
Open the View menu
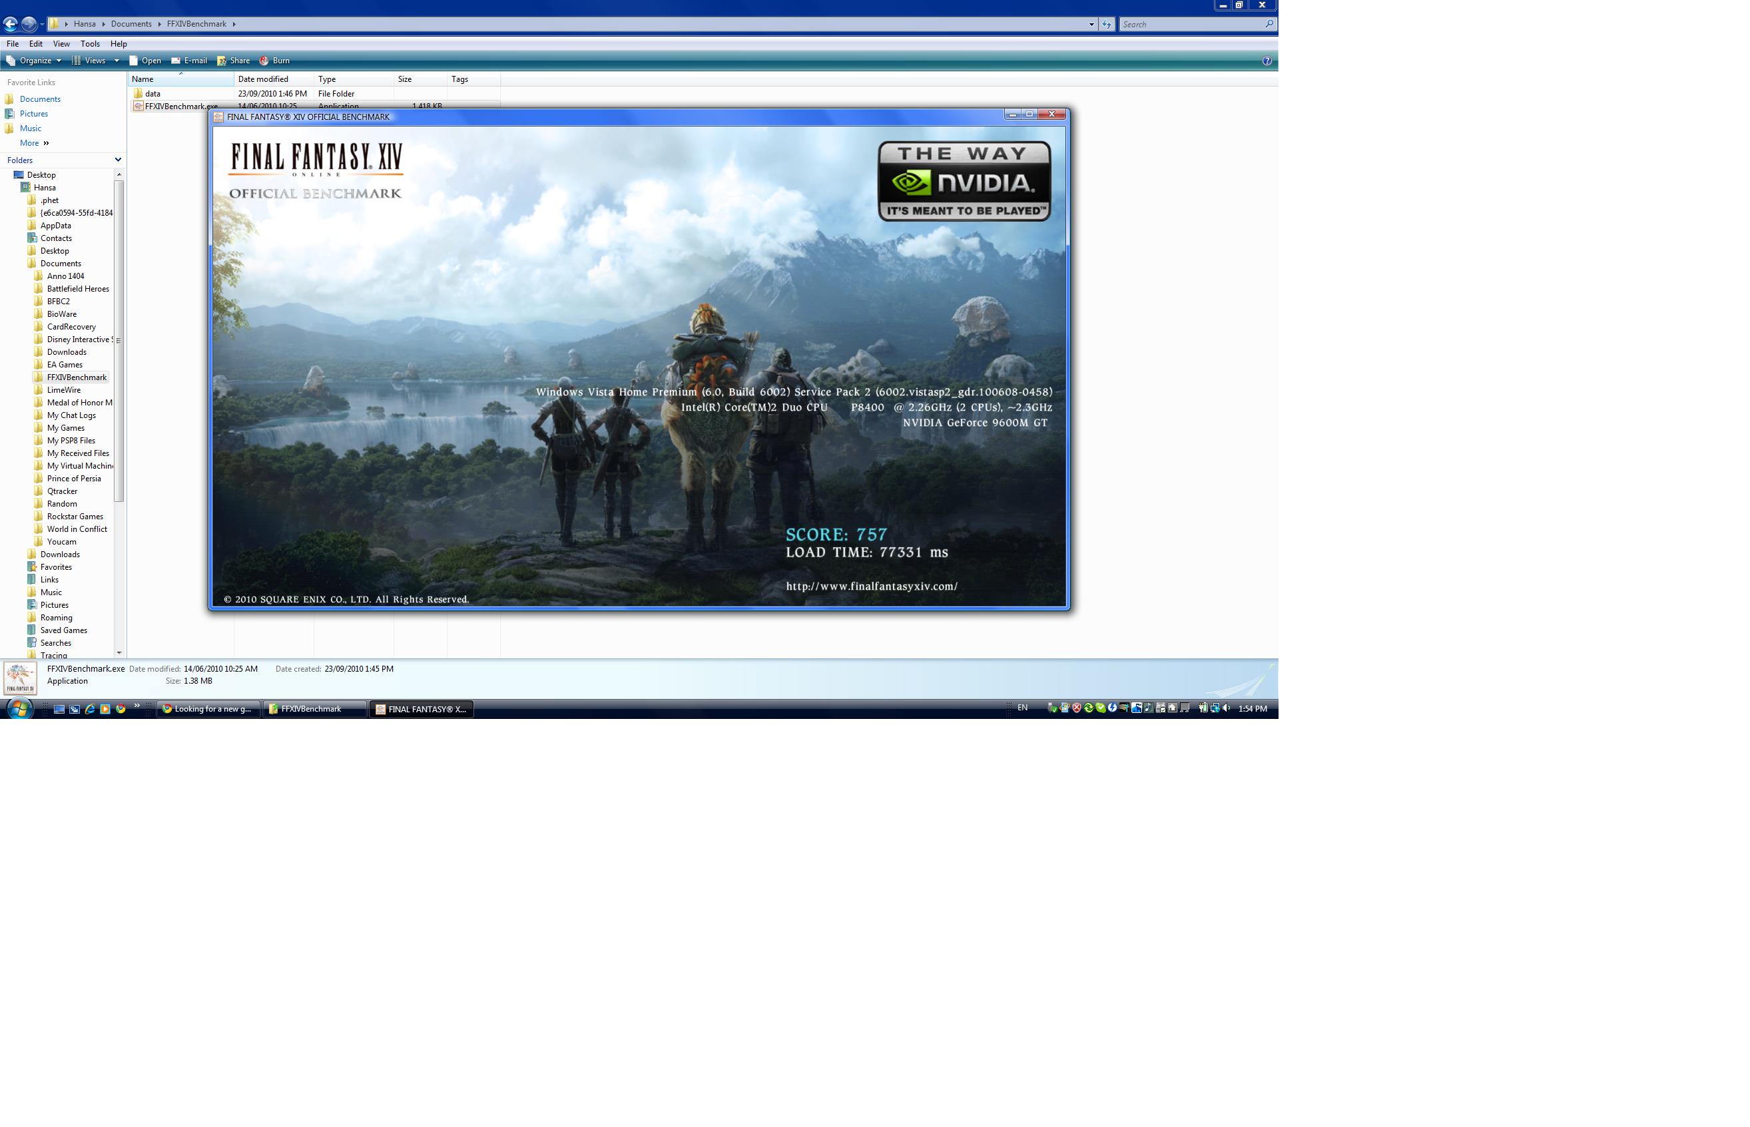(x=61, y=44)
